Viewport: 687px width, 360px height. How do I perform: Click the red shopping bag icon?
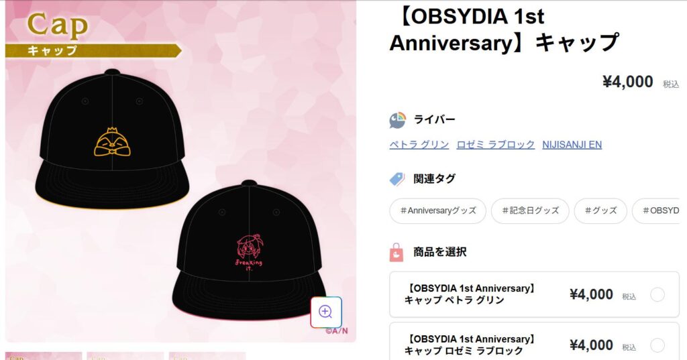pyautogui.click(x=396, y=252)
